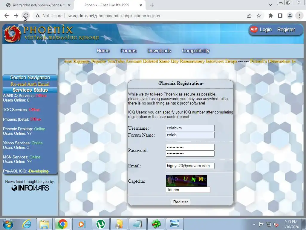Click the taskbar clock showing 9:13 PM

(x=291, y=224)
